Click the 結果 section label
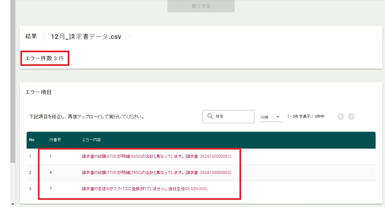The width and height of the screenshot is (385, 207). [31, 36]
